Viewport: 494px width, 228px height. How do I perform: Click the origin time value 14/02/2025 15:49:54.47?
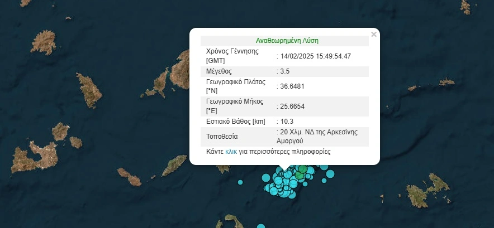(315, 56)
